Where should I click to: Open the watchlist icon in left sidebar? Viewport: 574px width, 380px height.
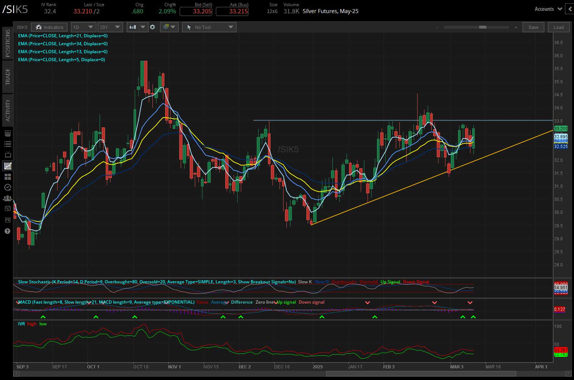pos(7,144)
